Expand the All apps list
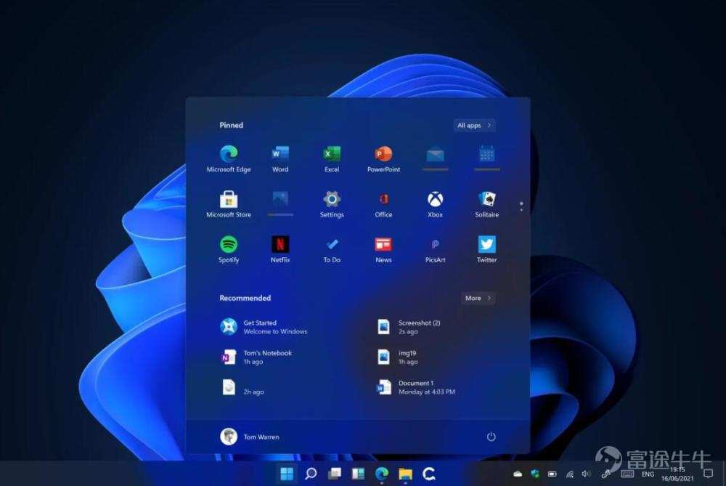 tap(473, 125)
